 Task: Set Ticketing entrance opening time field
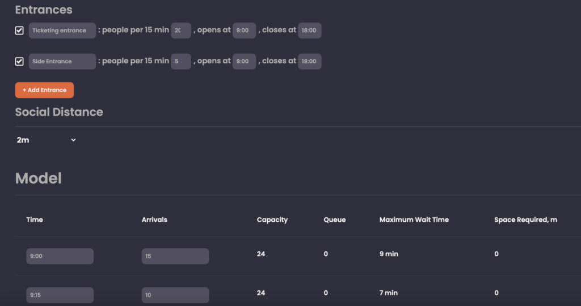click(x=244, y=31)
